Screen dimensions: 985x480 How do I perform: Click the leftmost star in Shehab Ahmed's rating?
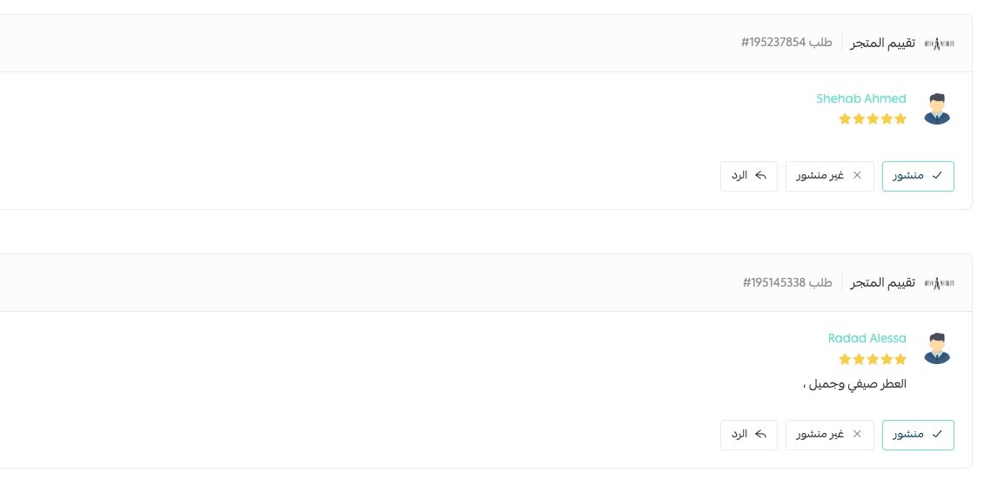click(845, 118)
